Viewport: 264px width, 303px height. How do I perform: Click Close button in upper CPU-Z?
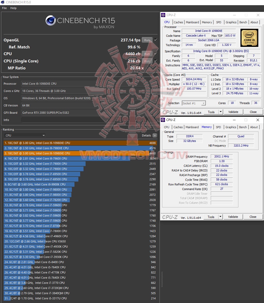click(253, 112)
